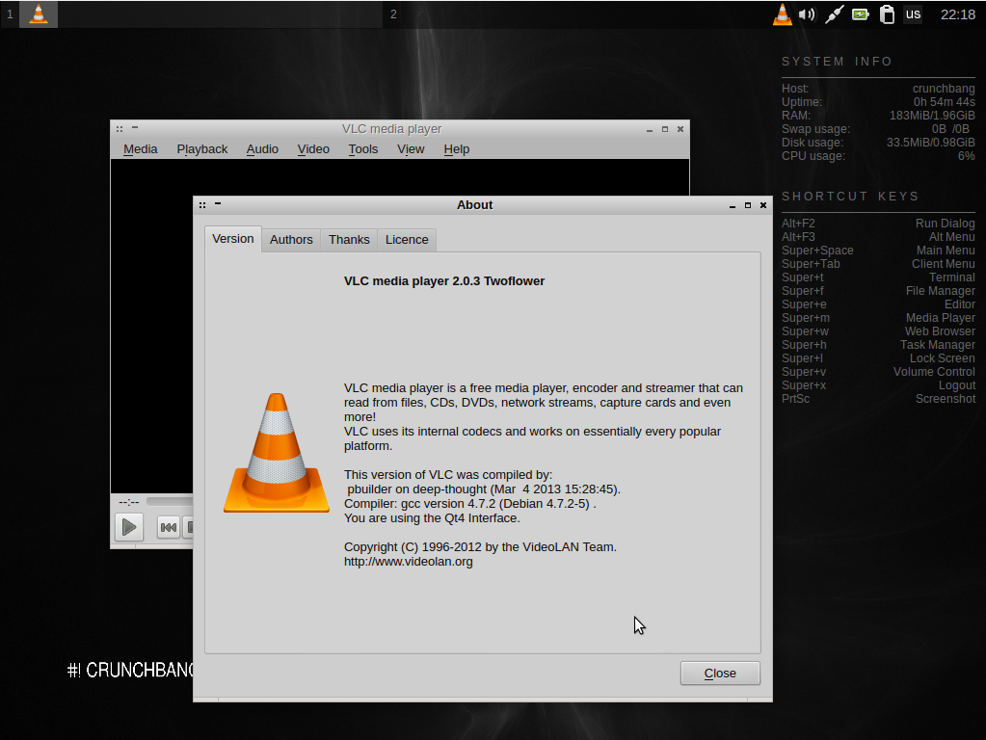The width and height of the screenshot is (986, 740).
Task: Click the '0h 54m 44s' uptime value
Action: (945, 102)
